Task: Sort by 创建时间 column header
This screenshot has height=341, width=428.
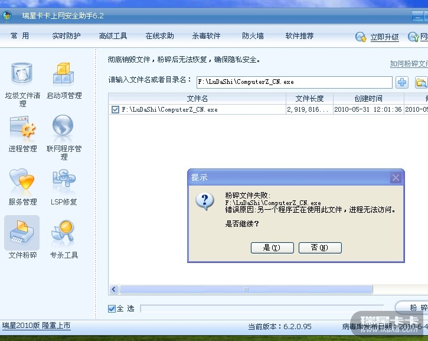Action: pyautogui.click(x=368, y=98)
